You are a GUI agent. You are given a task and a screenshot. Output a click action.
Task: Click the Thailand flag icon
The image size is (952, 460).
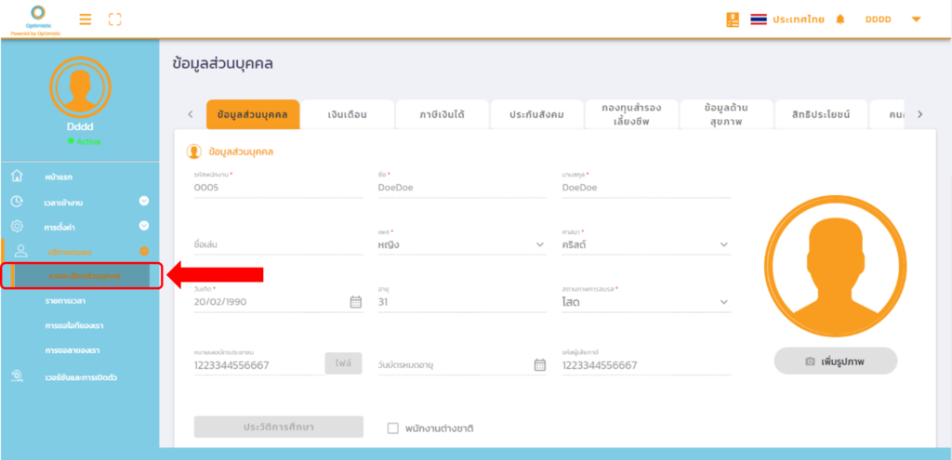tap(759, 19)
